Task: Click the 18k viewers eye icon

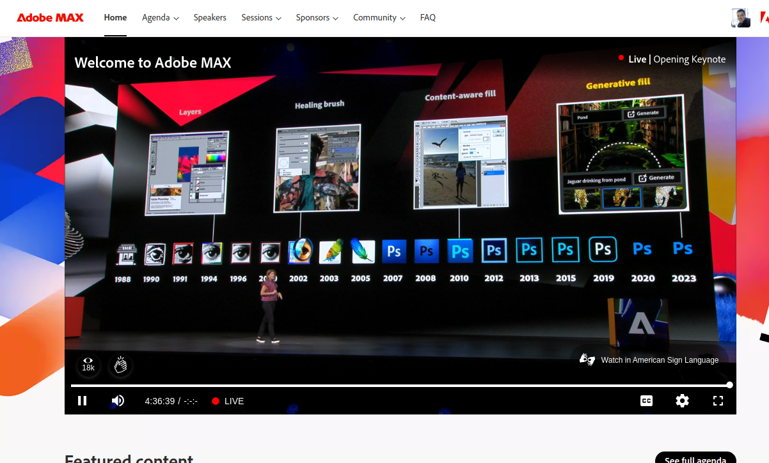Action: point(88,365)
